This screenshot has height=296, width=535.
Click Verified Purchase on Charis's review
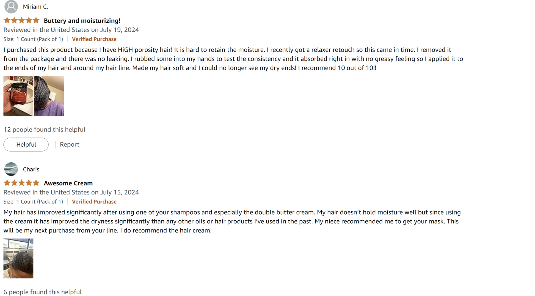94,202
